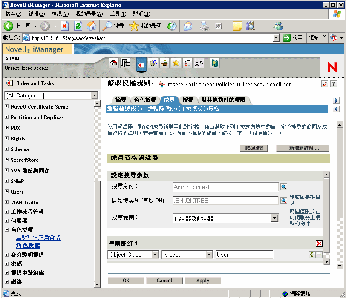Collapse the 角色授權 category
Screen dimensions: 346x298
point(7,229)
